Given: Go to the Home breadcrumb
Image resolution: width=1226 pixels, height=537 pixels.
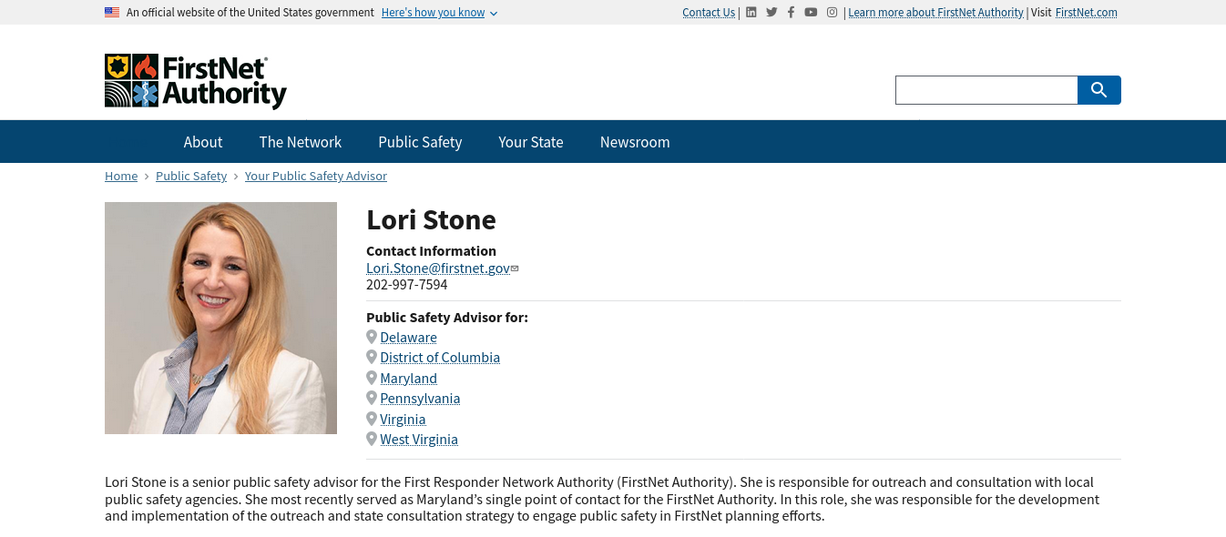Looking at the screenshot, I should [121, 176].
